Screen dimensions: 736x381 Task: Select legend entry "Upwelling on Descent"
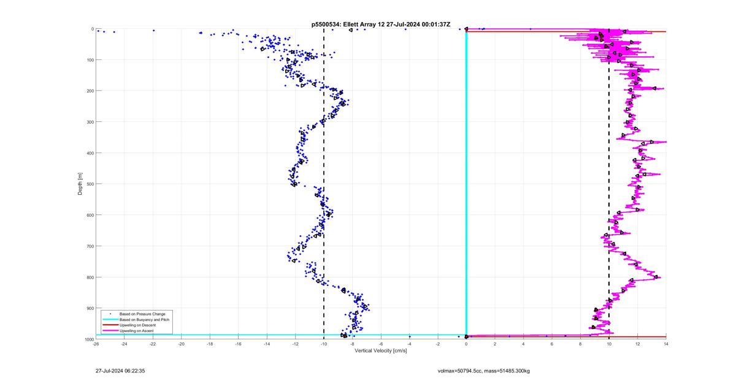[137, 325]
